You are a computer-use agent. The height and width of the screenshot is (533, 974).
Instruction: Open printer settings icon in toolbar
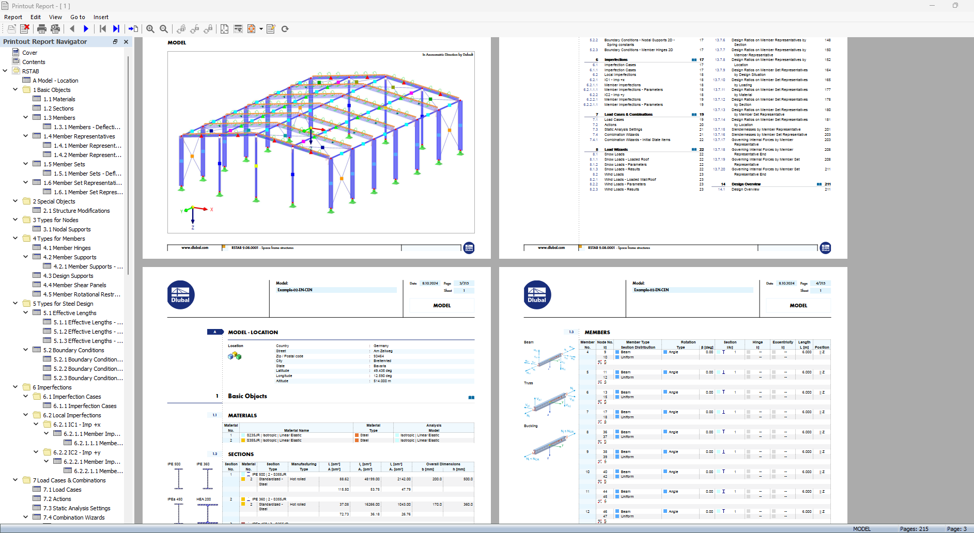point(55,29)
